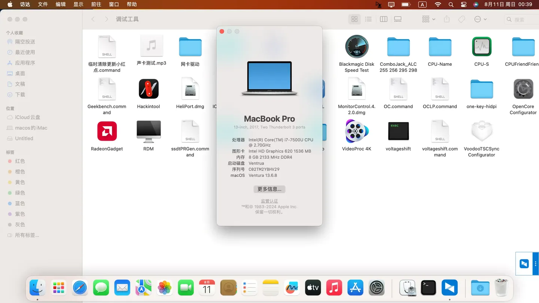Launch OpenCore Configurator
The image size is (539, 303).
[523, 89]
